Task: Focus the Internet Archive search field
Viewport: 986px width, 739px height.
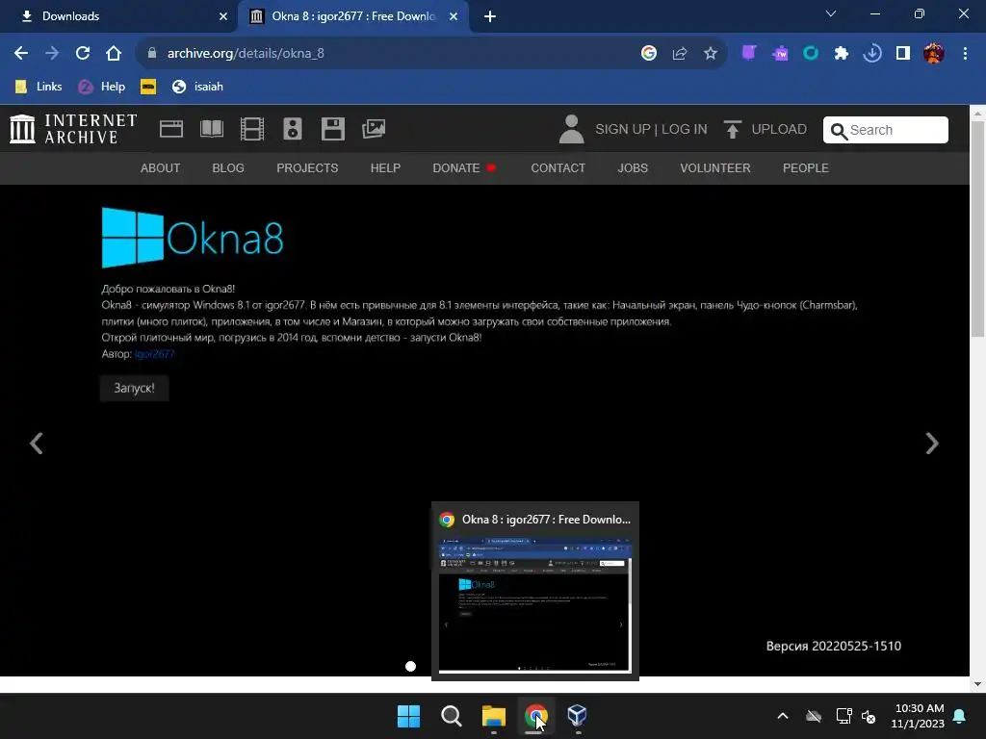Action: click(x=886, y=130)
